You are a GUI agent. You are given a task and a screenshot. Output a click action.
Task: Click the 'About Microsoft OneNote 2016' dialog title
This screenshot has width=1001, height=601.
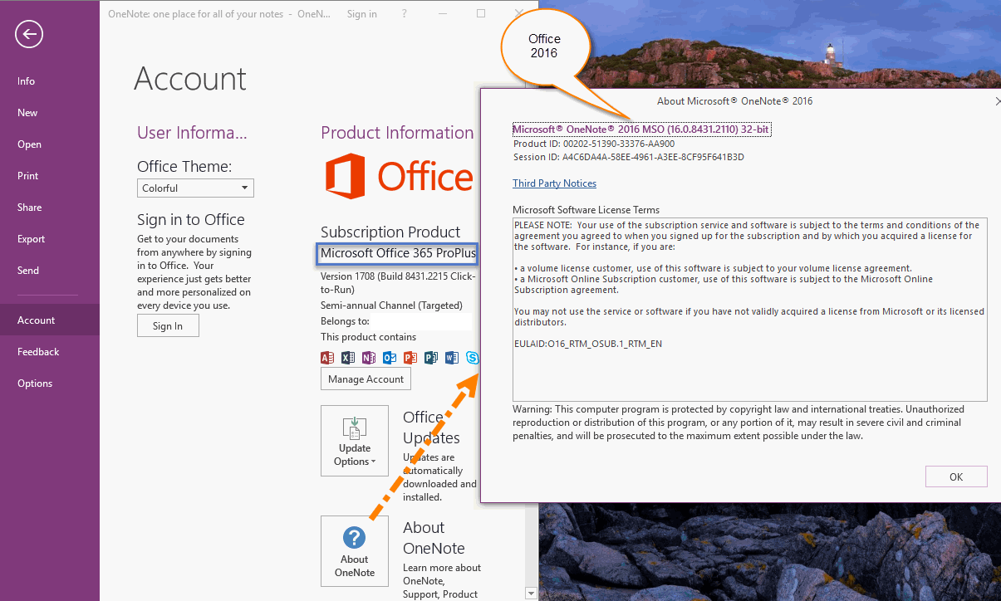click(734, 101)
